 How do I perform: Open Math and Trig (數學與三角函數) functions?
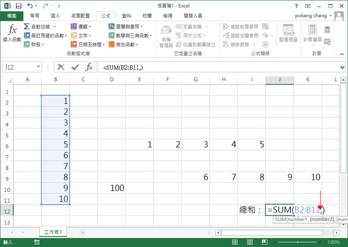[x=130, y=35]
